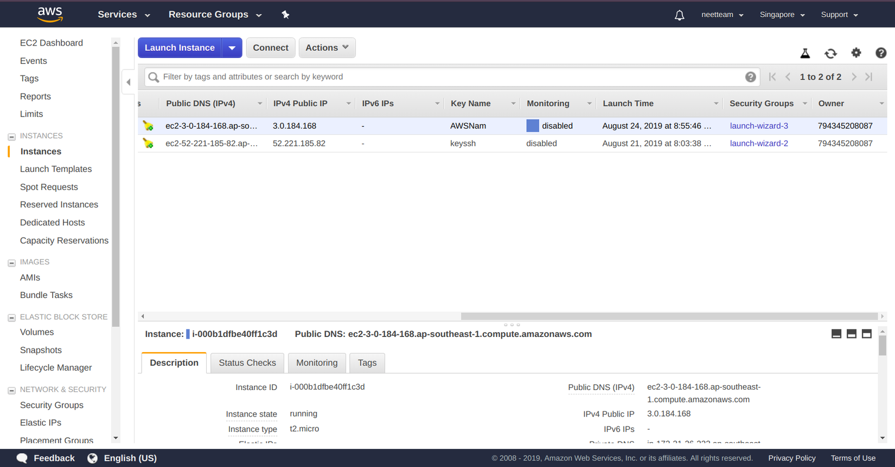Open the Support menu

(839, 15)
